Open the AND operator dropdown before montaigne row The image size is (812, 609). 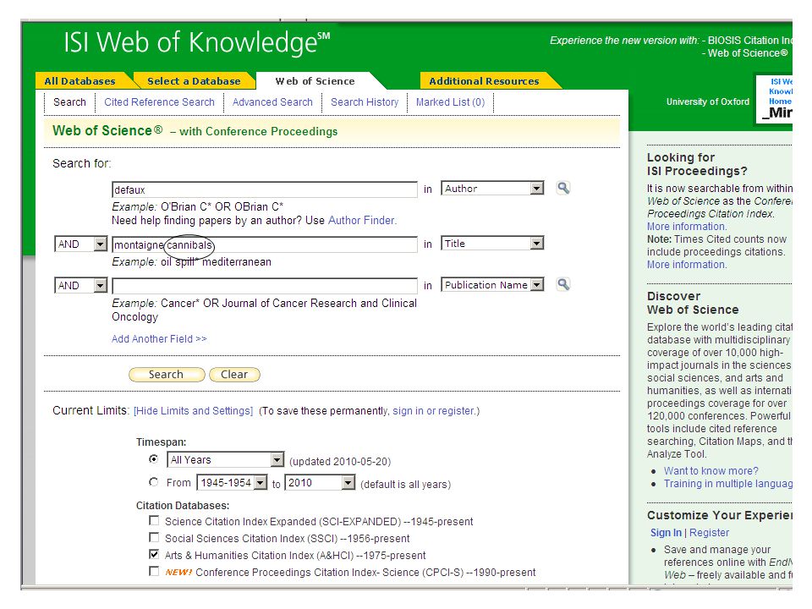(81, 244)
